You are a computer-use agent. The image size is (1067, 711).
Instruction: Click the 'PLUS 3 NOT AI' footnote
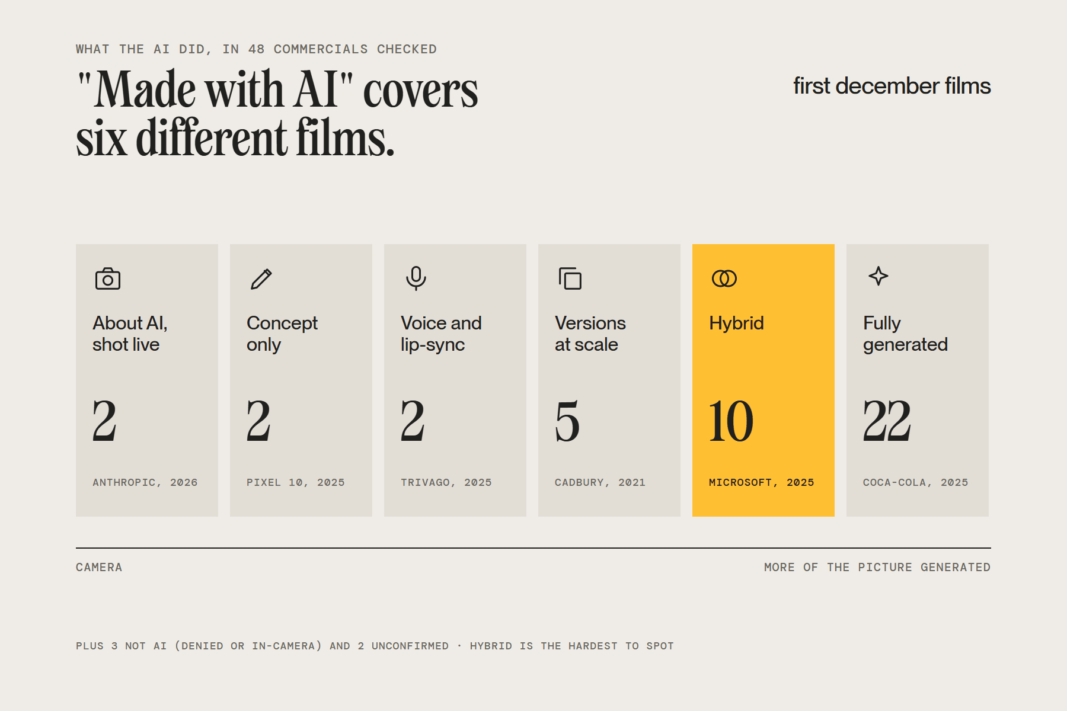click(375, 646)
